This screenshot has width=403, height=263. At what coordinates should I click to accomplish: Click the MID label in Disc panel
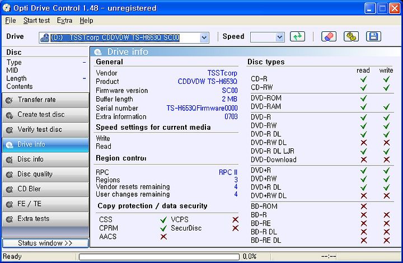pyautogui.click(x=12, y=71)
